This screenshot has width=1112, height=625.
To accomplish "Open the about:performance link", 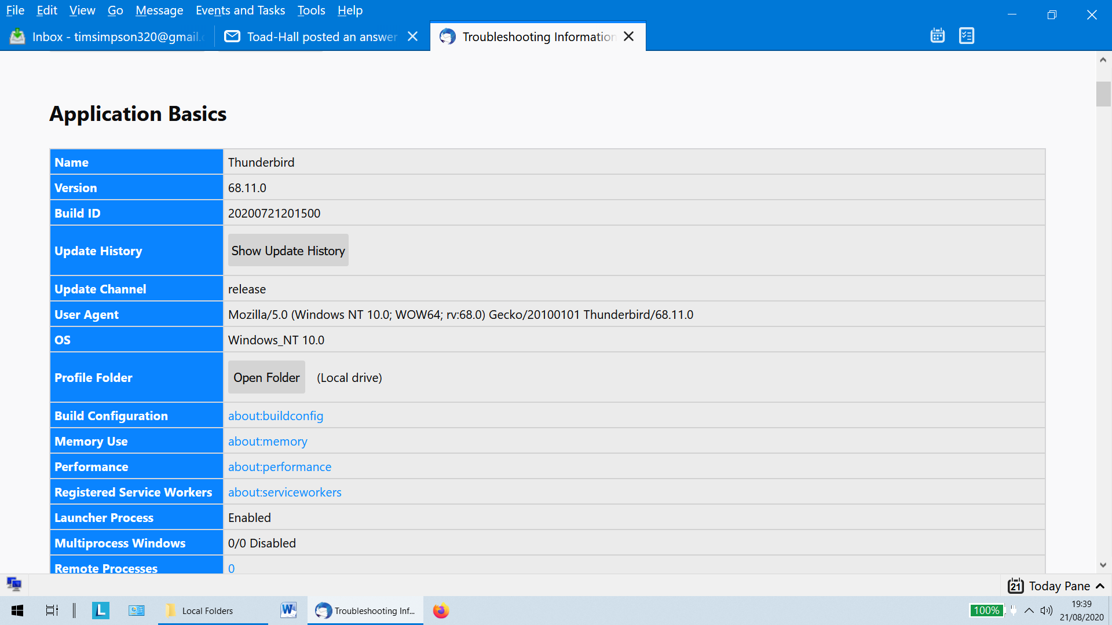I will pos(280,467).
